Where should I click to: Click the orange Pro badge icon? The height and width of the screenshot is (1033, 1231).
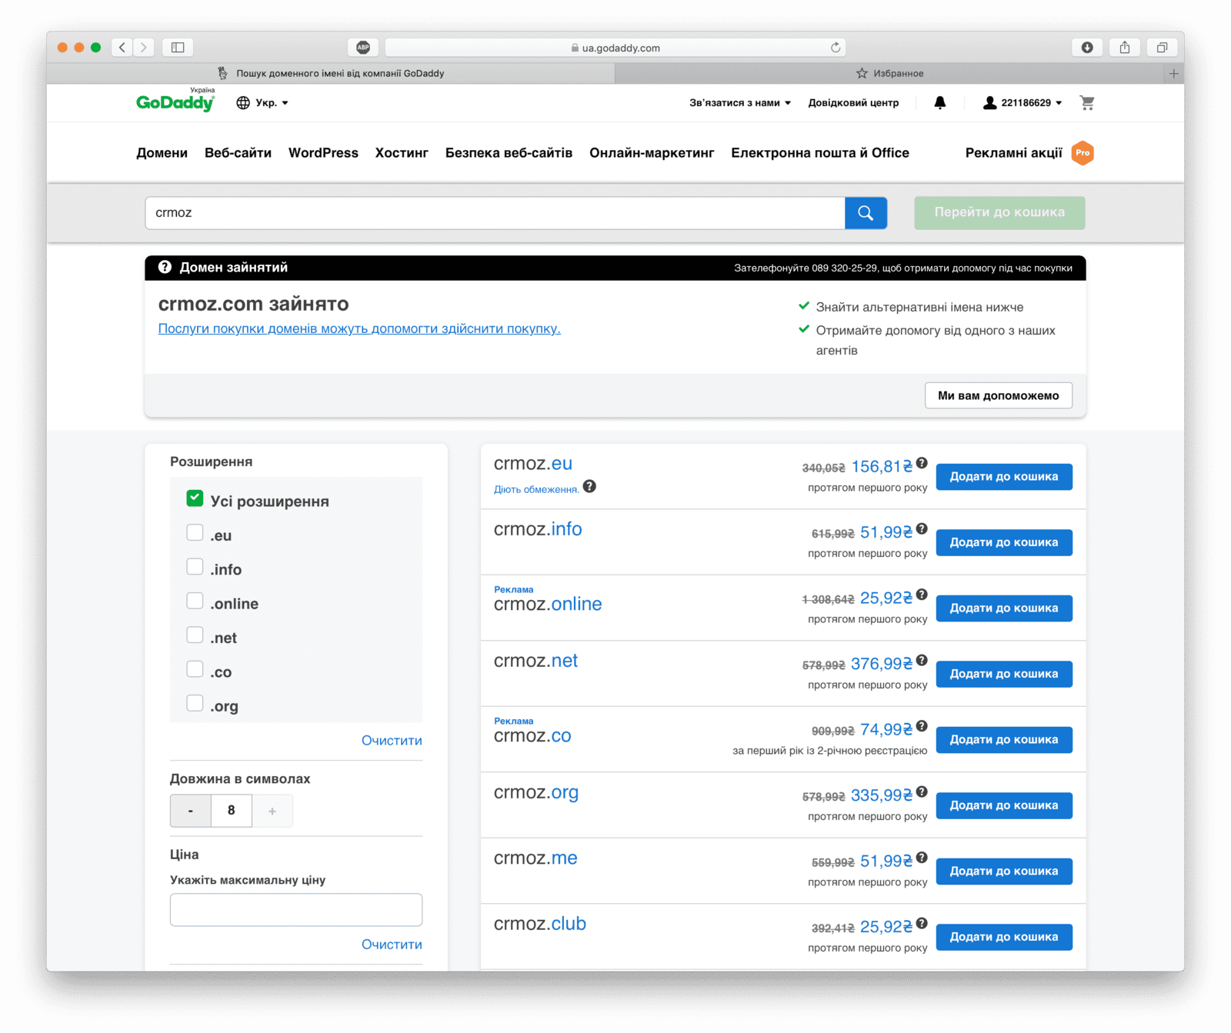coord(1083,153)
